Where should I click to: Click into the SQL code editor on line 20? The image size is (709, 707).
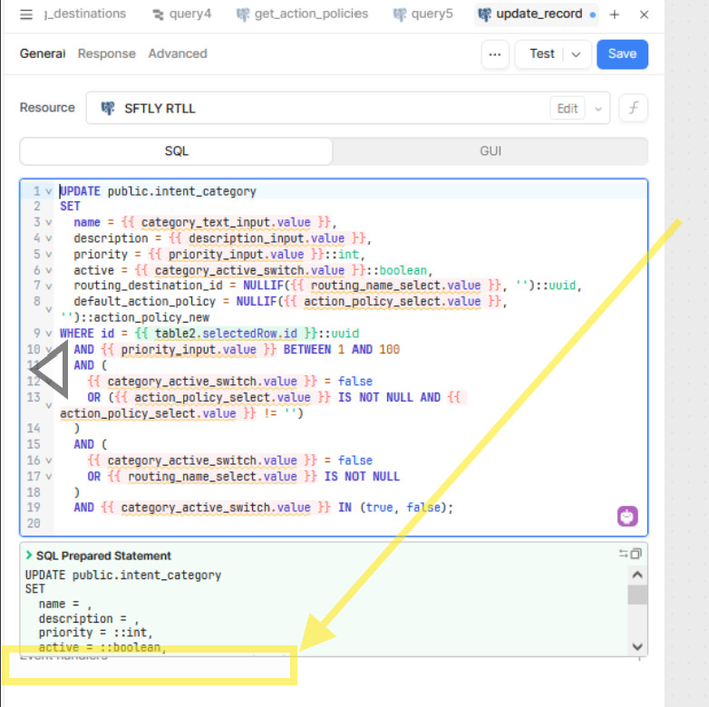click(272, 524)
